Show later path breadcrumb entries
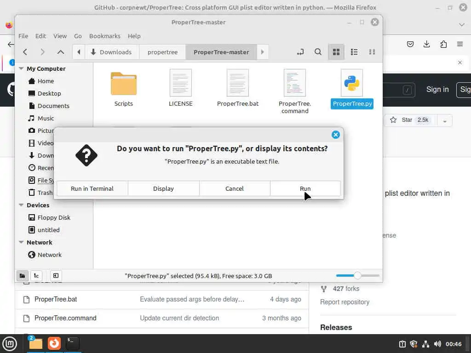The width and height of the screenshot is (471, 353). (x=263, y=52)
